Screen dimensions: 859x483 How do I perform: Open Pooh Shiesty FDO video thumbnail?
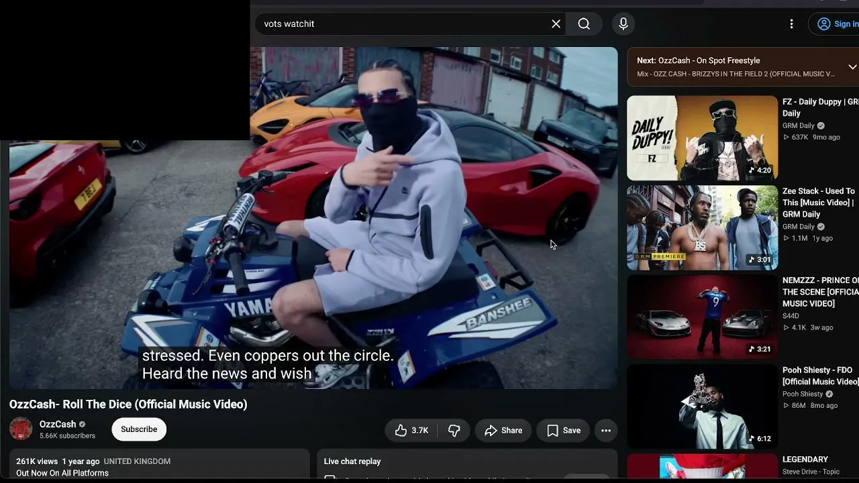tap(702, 407)
